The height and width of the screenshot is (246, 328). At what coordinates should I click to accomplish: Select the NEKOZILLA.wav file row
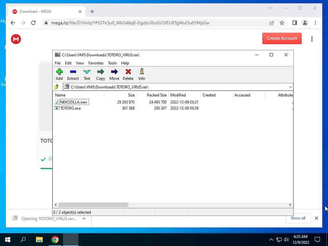click(173, 102)
